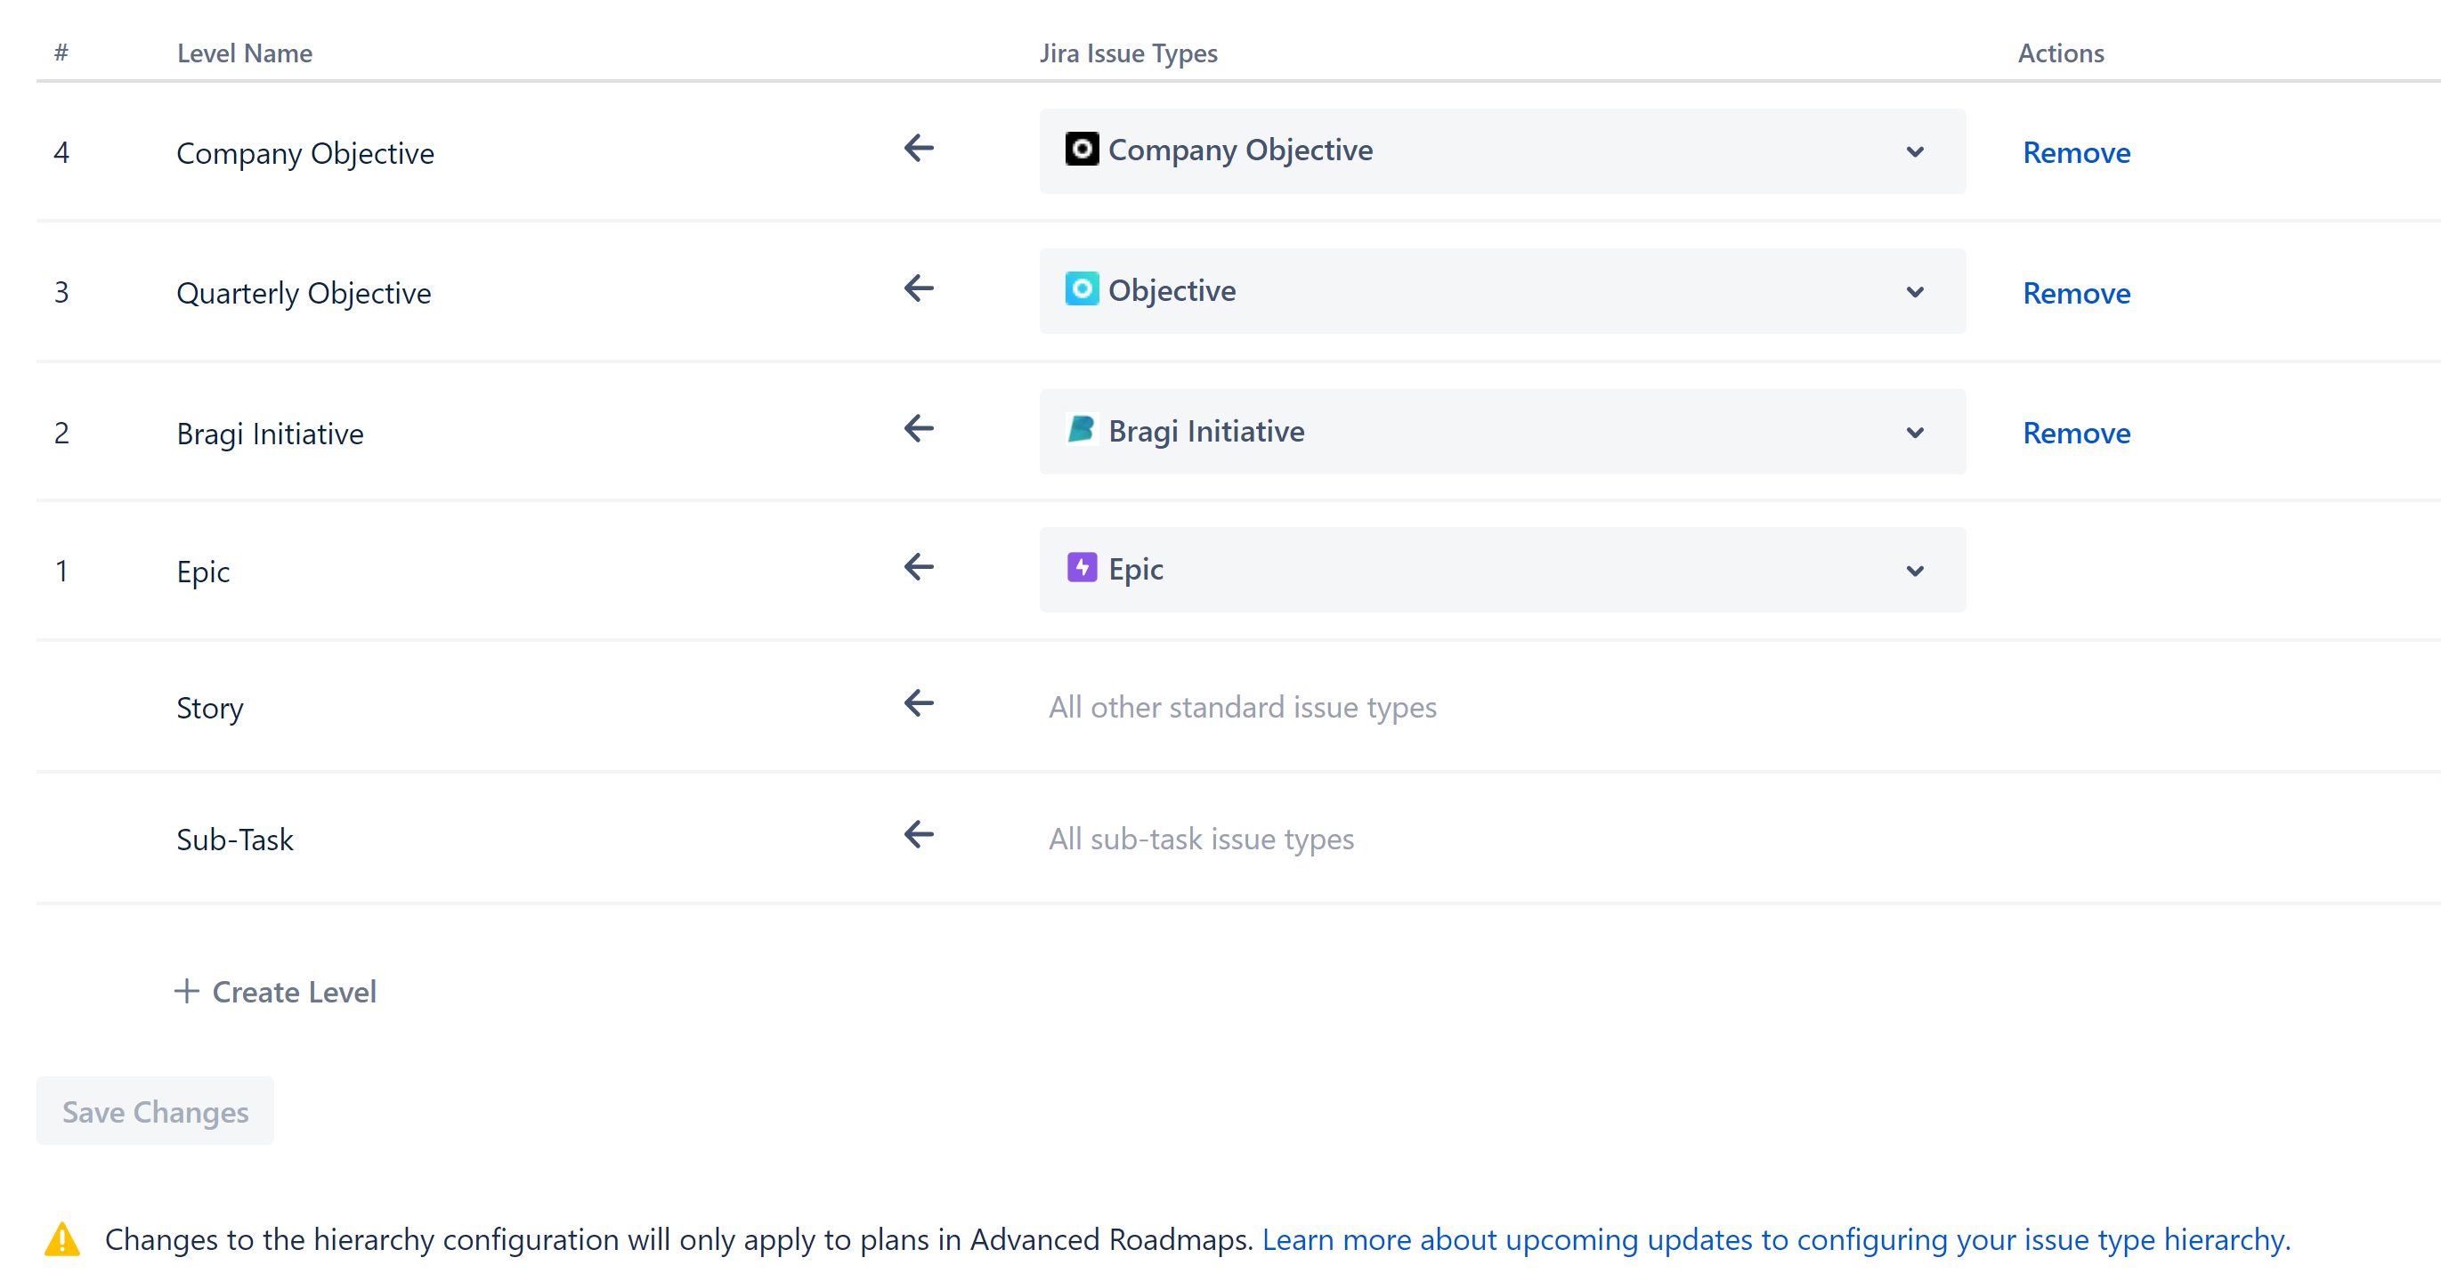Click the arrow icon in the Sub-Task row
Viewport: 2441px width, 1282px height.
tap(918, 835)
